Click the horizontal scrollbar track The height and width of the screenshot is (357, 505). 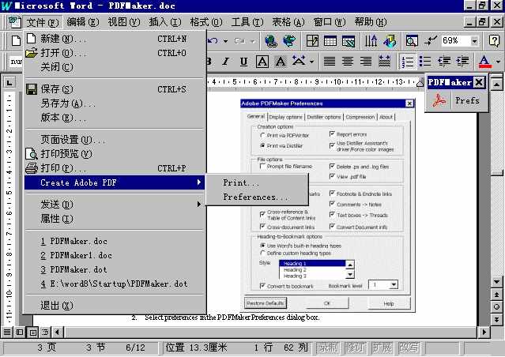pyautogui.click(x=270, y=332)
